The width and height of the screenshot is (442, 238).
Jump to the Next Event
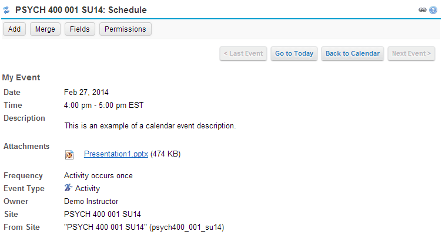[x=411, y=54]
